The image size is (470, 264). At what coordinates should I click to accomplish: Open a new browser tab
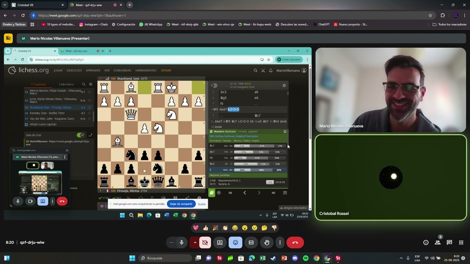pos(130,5)
